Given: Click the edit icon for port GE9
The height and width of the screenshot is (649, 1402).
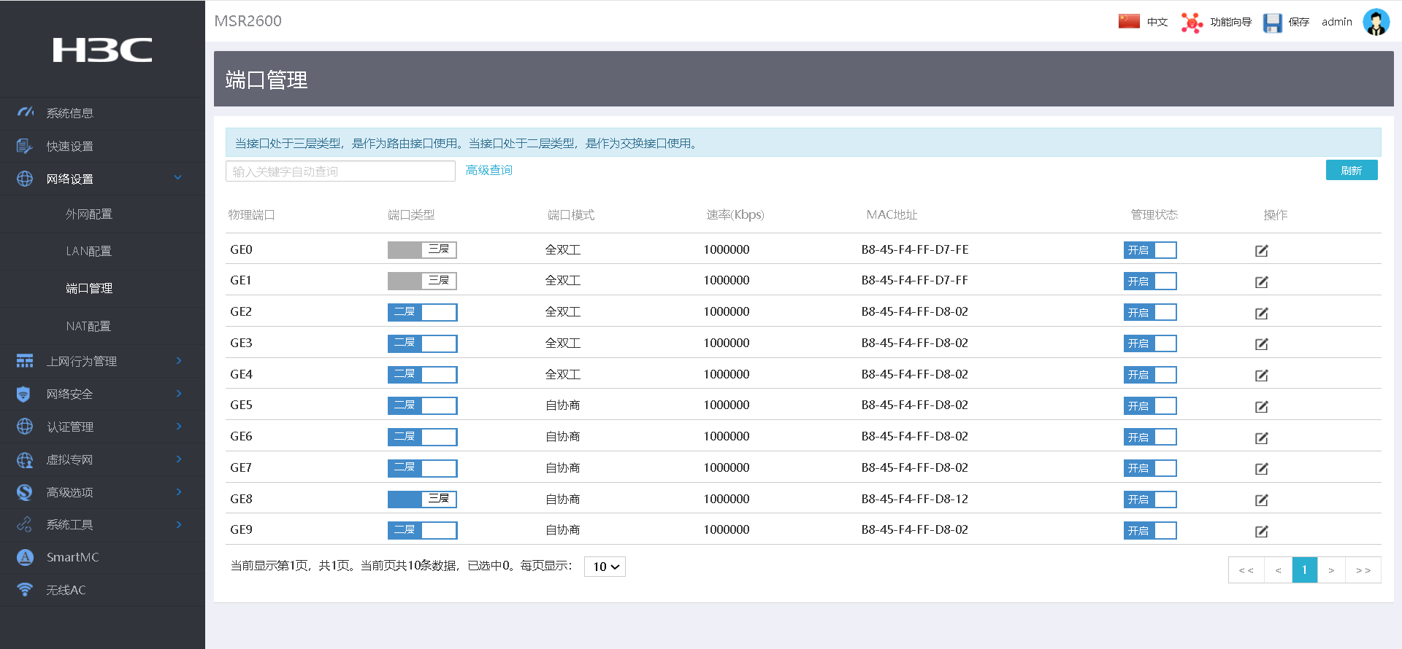Looking at the screenshot, I should (1261, 532).
